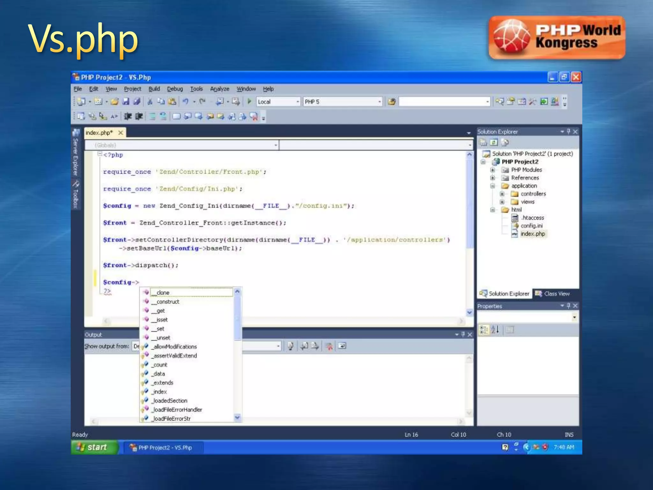Image resolution: width=653 pixels, height=490 pixels.
Task: Sort Properties alphabetically
Action: click(495, 330)
